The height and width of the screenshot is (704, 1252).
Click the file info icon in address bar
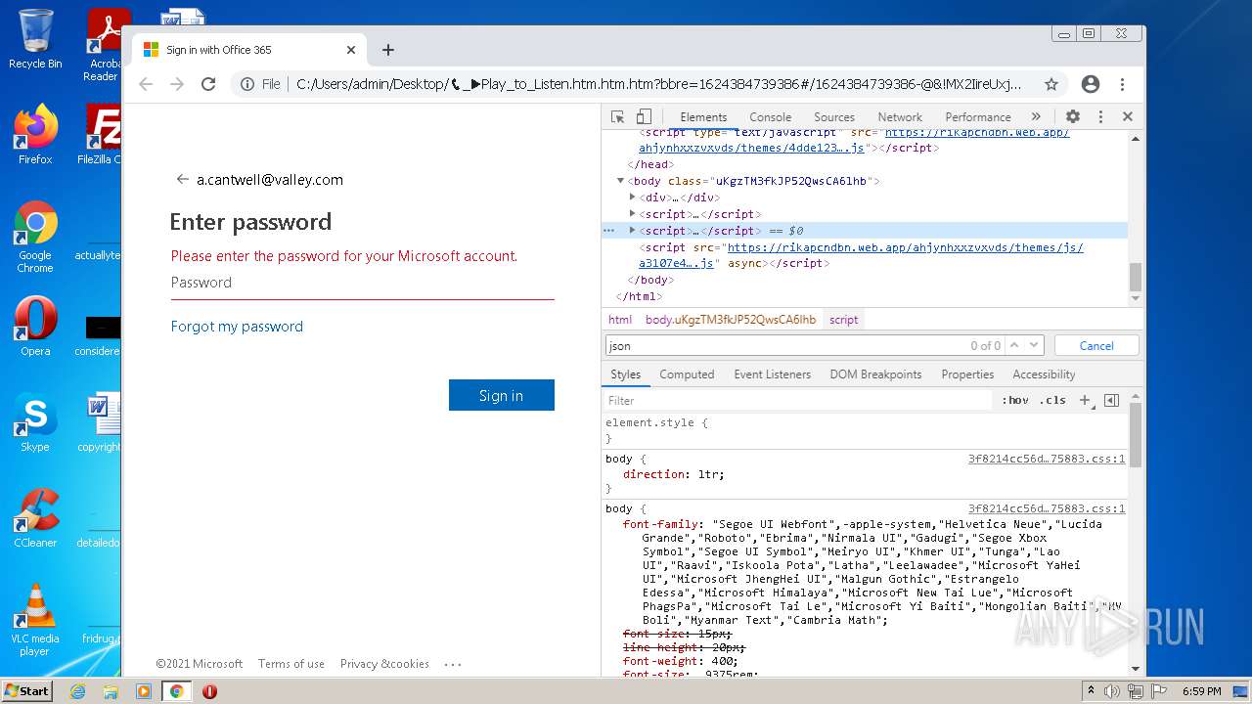pyautogui.click(x=248, y=84)
